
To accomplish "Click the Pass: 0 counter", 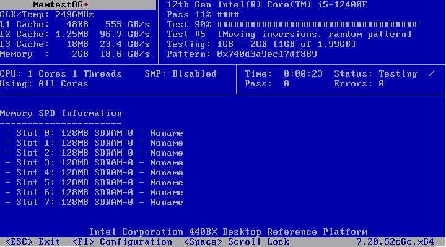I will [267, 83].
